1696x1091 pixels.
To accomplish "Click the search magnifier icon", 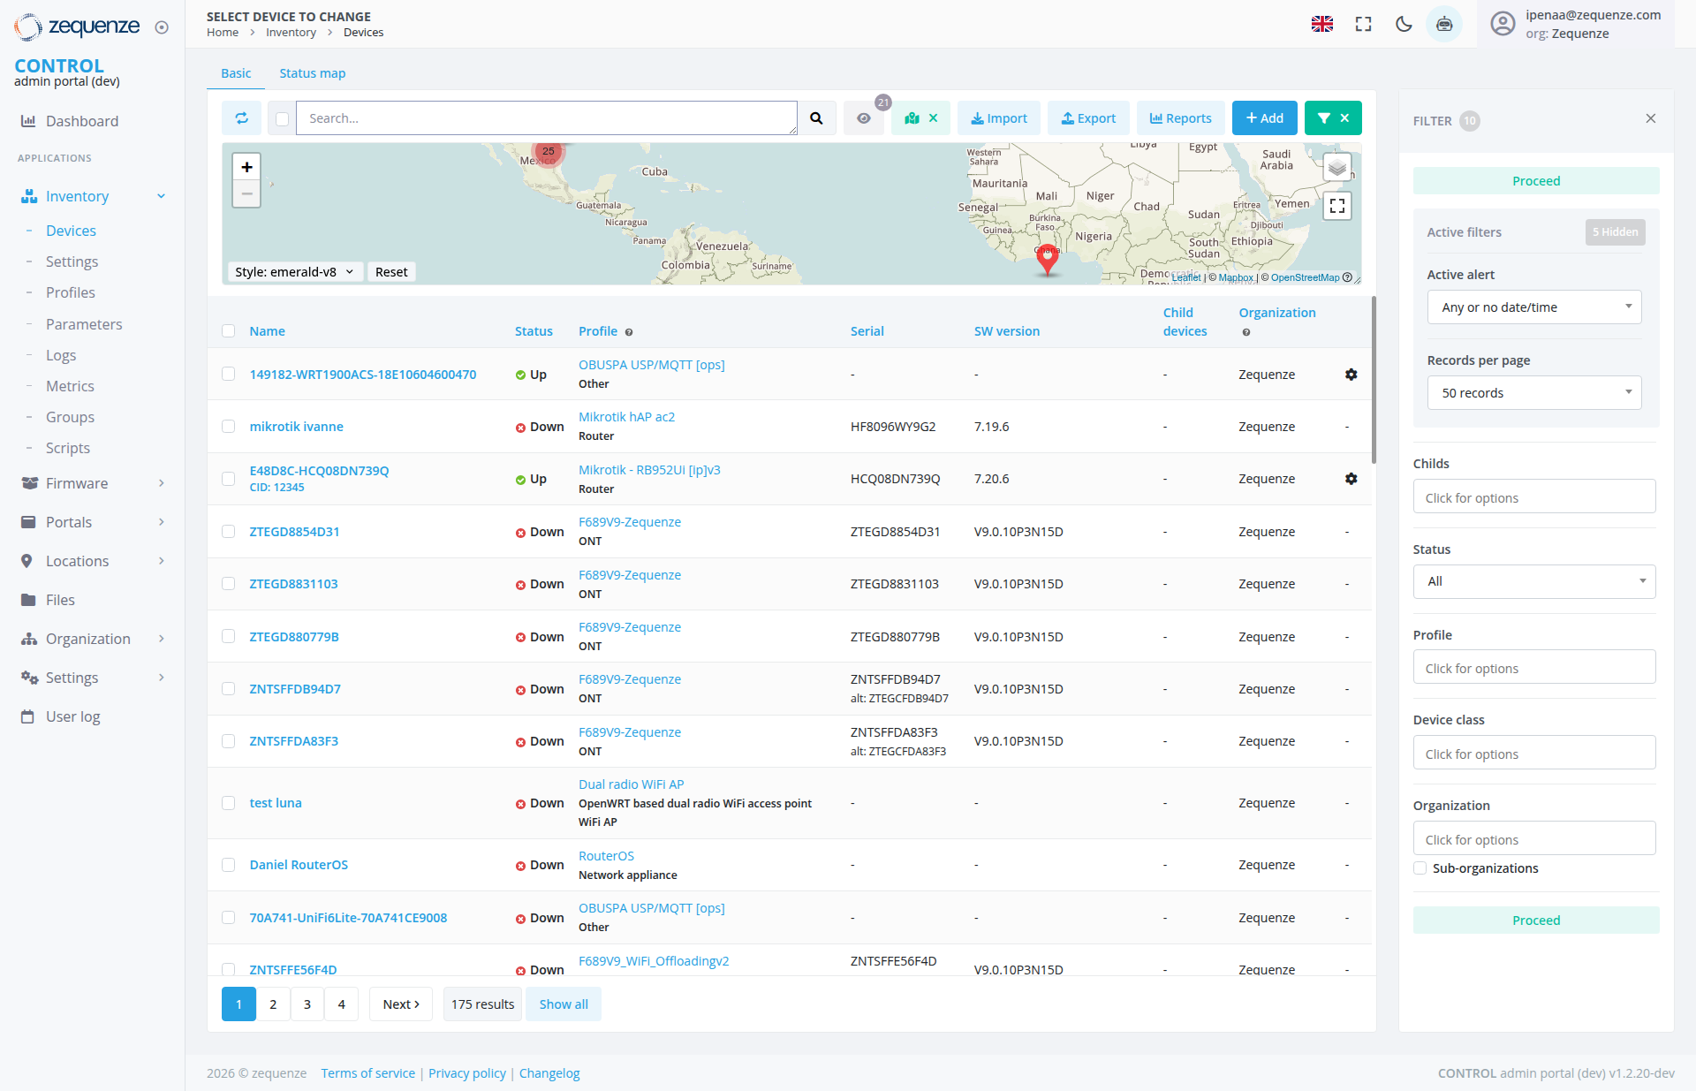I will tap(816, 118).
